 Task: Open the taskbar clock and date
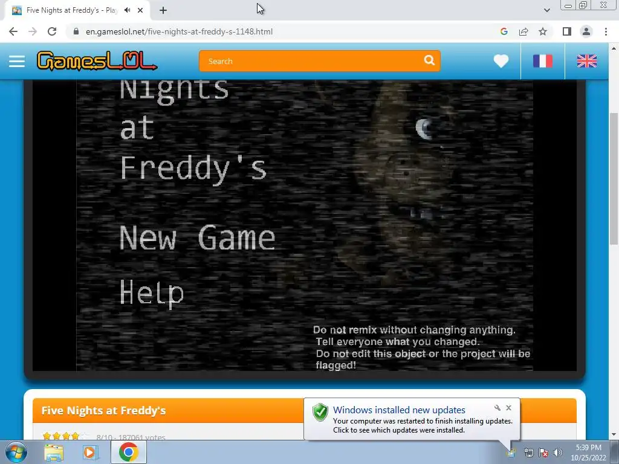[x=588, y=453]
